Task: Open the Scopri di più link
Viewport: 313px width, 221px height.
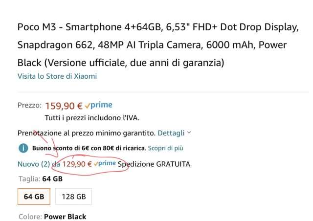Action: [165, 148]
